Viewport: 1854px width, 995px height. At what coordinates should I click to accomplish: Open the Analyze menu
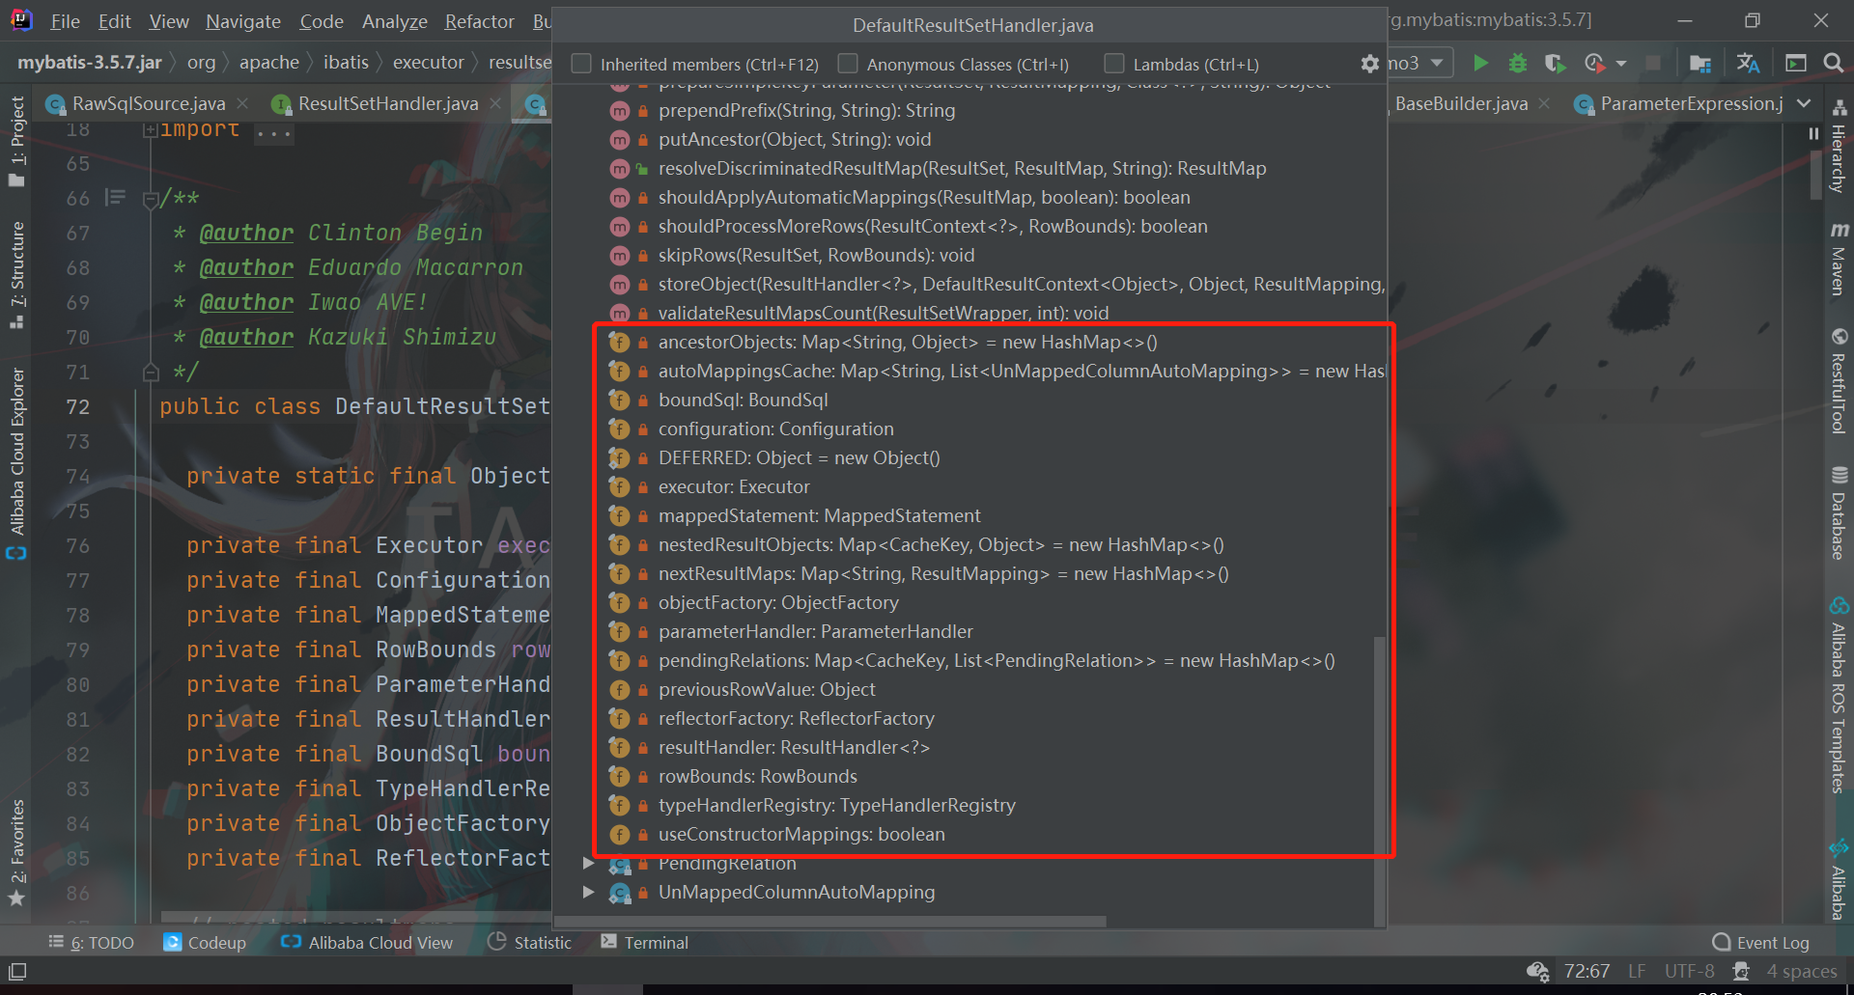click(x=395, y=21)
